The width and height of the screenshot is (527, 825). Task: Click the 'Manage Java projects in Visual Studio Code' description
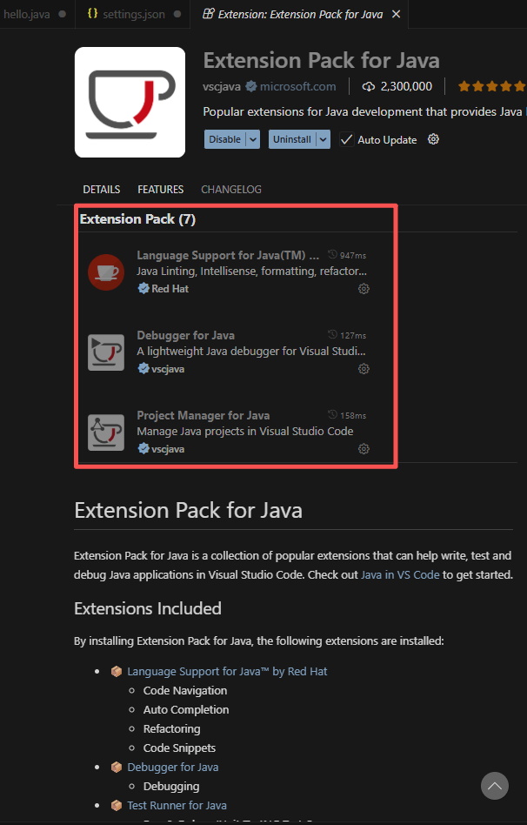pos(245,432)
